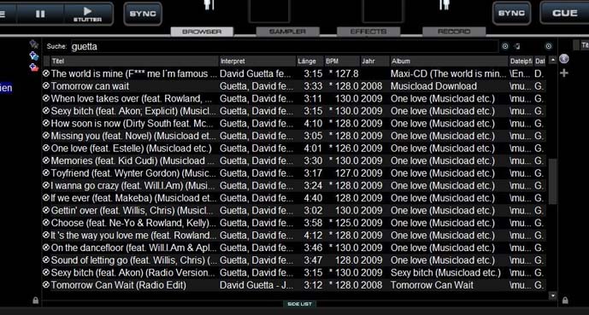
Task: Click scroll-up arrow of track list
Action: tap(552, 60)
